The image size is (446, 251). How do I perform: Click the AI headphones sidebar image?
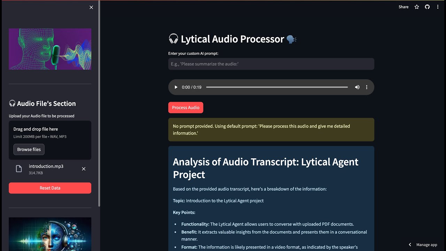click(x=50, y=234)
